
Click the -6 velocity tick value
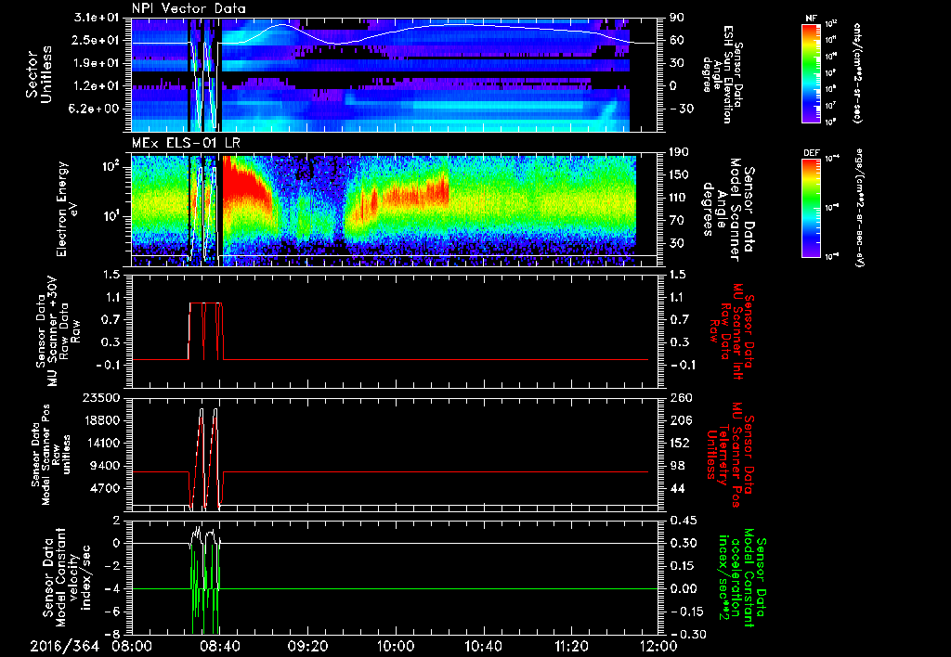tap(112, 612)
